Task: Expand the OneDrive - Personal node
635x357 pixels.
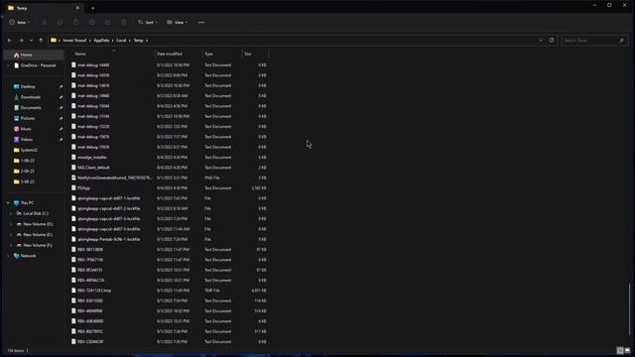Action: pyautogui.click(x=9, y=65)
